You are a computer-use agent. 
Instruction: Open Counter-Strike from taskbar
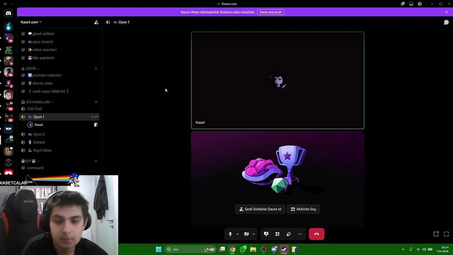click(x=294, y=249)
